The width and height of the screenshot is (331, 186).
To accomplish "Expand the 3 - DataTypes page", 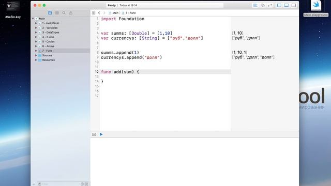I will pyautogui.click(x=36, y=33).
